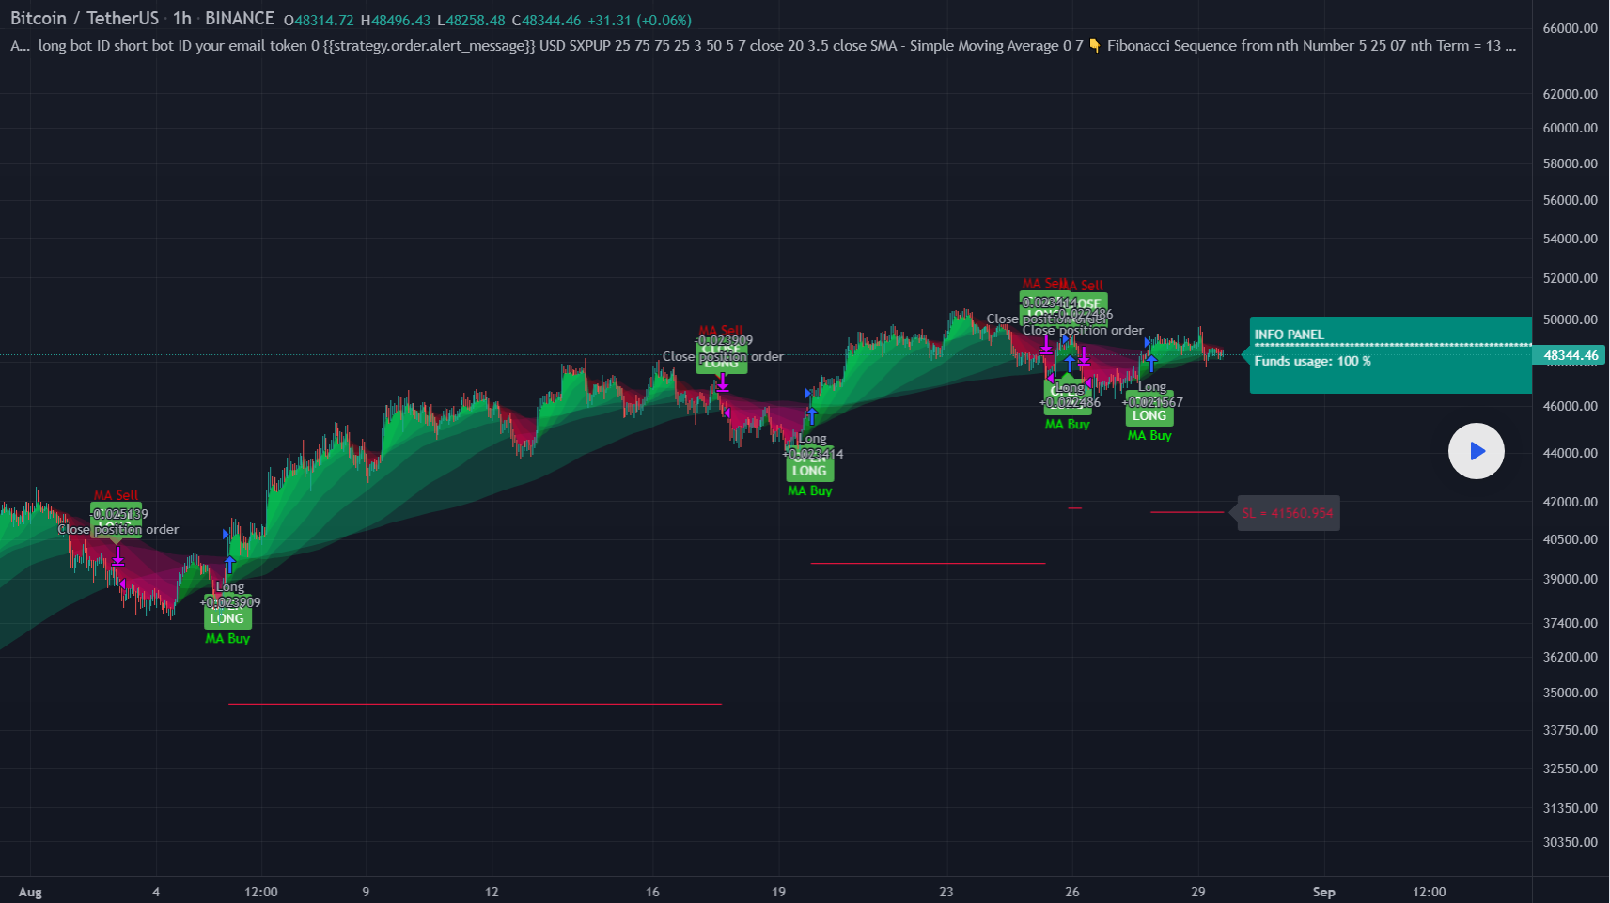The image size is (1610, 903).
Task: Click the current price tag 48344.46
Action: point(1570,355)
